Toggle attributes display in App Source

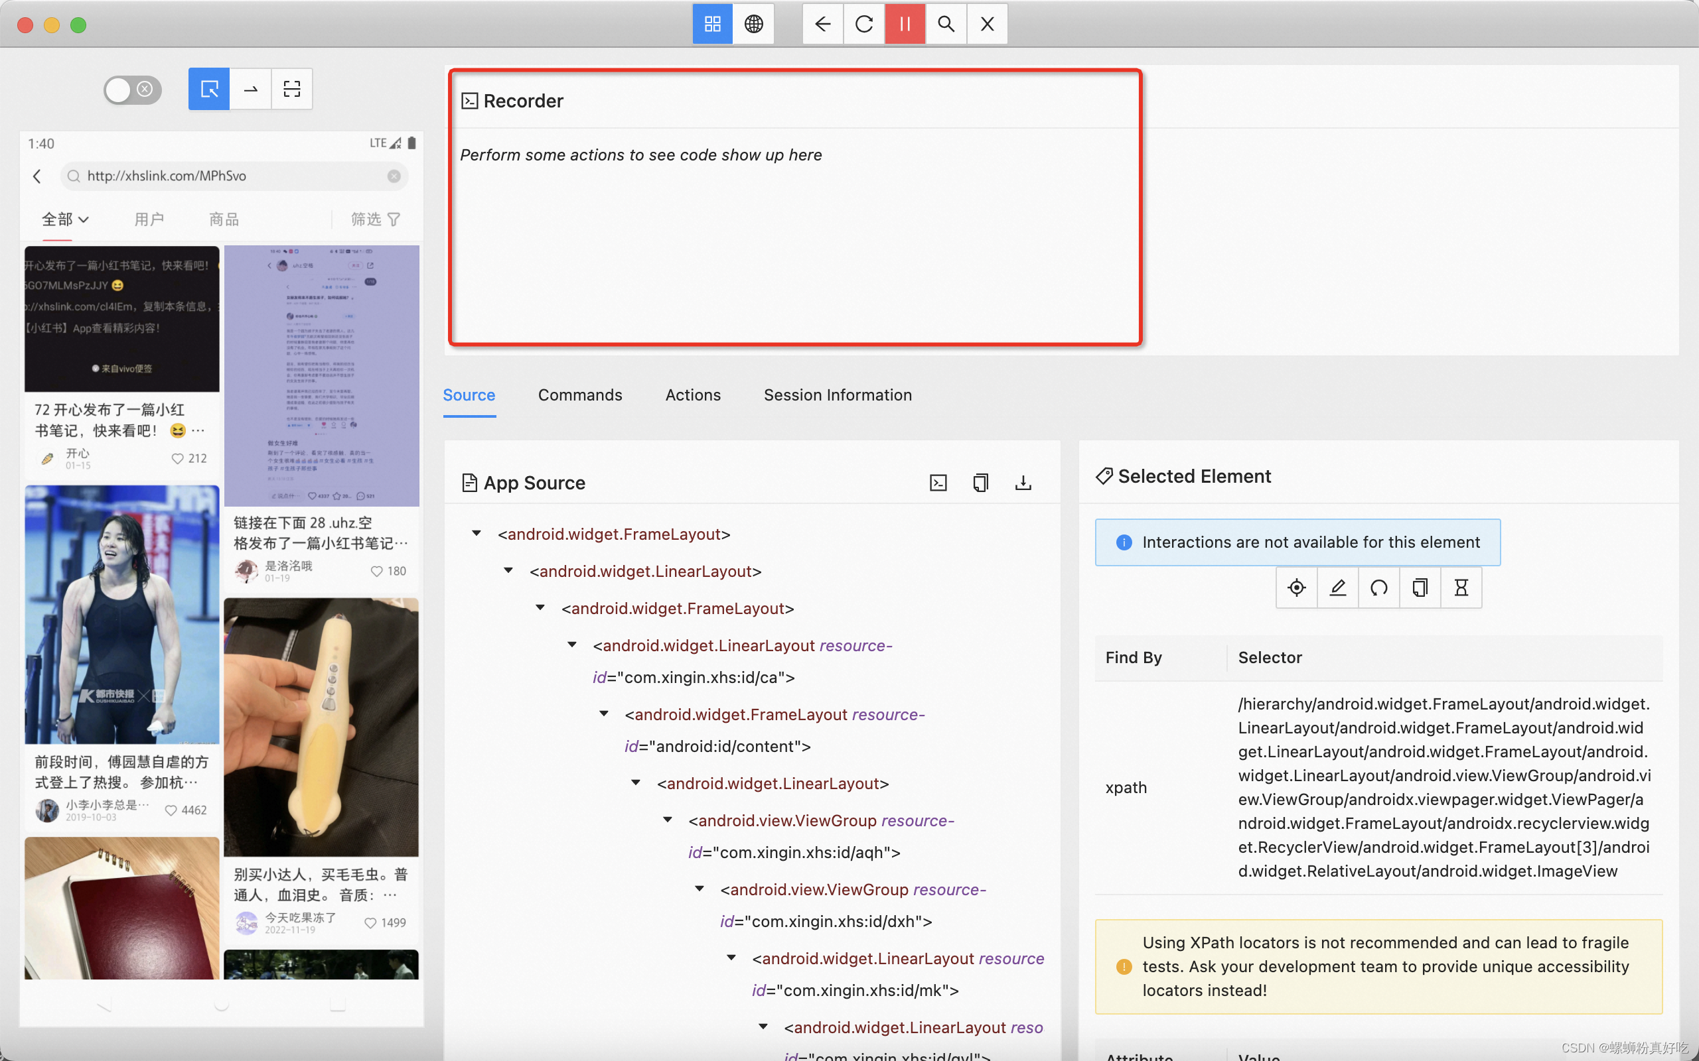(938, 483)
